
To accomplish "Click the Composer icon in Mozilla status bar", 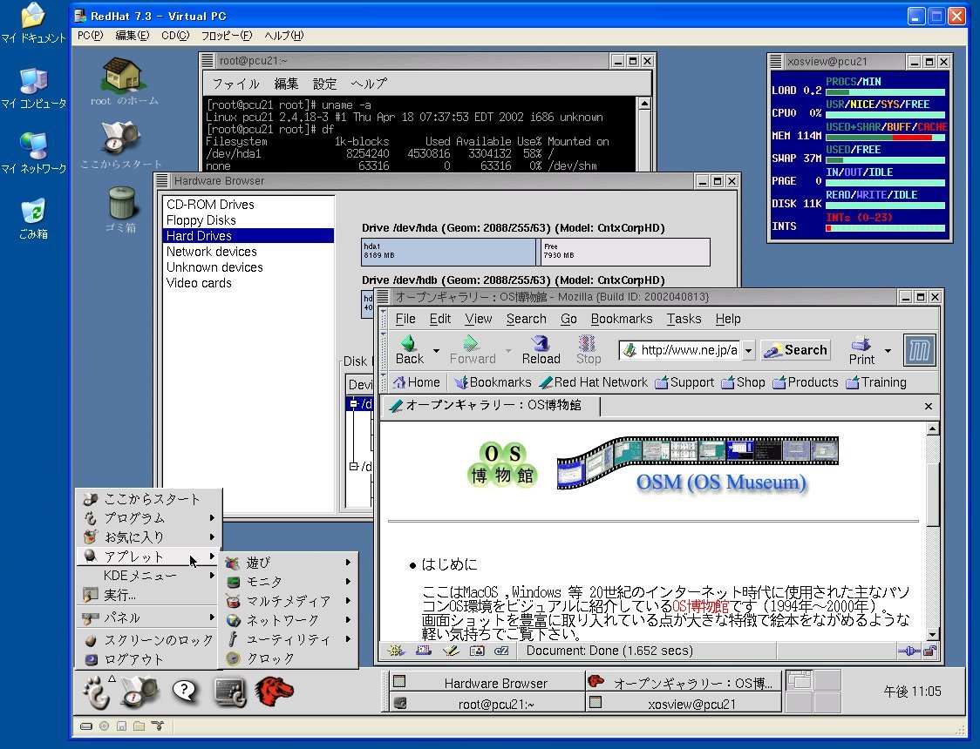I will (x=450, y=651).
